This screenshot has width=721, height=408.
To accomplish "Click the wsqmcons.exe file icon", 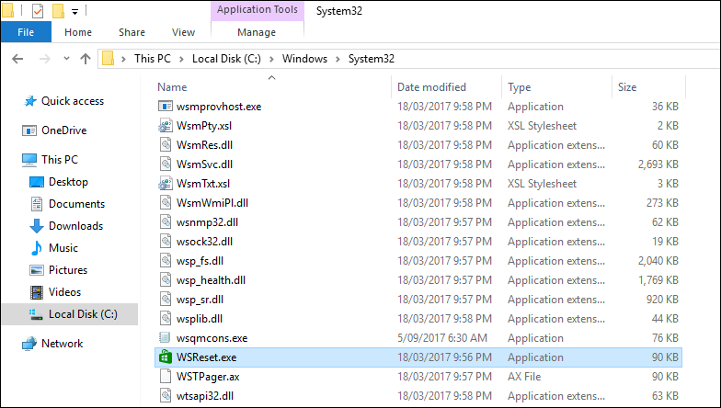I will (x=165, y=338).
